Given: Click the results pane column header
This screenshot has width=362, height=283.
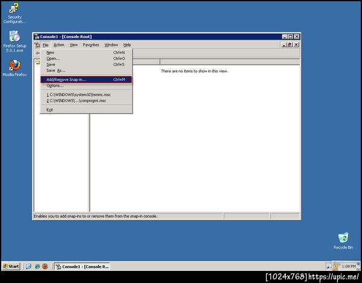Looking at the screenshot, I should [230, 62].
